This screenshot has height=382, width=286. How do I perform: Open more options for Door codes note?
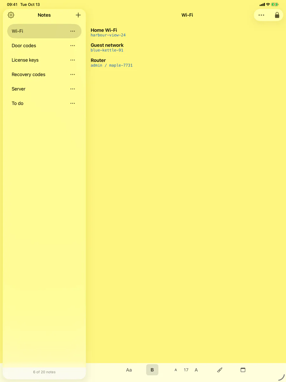click(x=72, y=46)
